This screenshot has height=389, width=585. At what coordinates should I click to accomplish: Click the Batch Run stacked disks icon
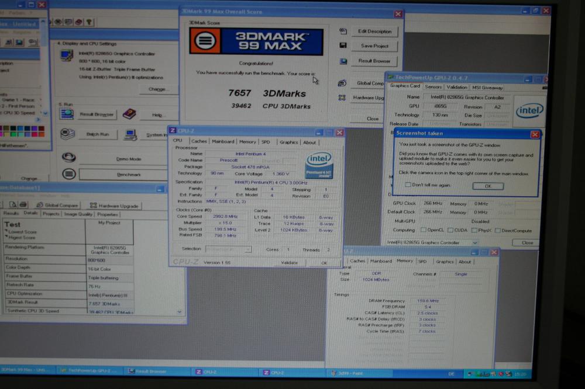(x=67, y=134)
